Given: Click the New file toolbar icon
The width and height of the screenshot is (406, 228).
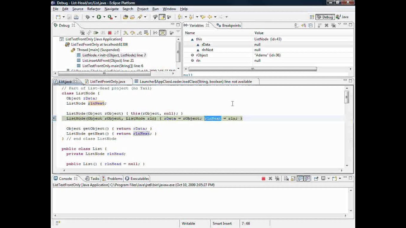Looking at the screenshot, I should [58, 17].
